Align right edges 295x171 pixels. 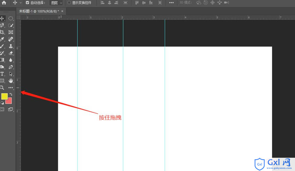point(116,3)
